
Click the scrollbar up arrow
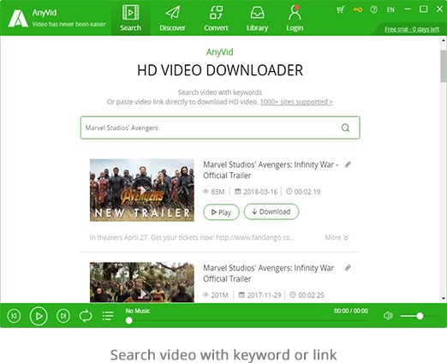(444, 40)
